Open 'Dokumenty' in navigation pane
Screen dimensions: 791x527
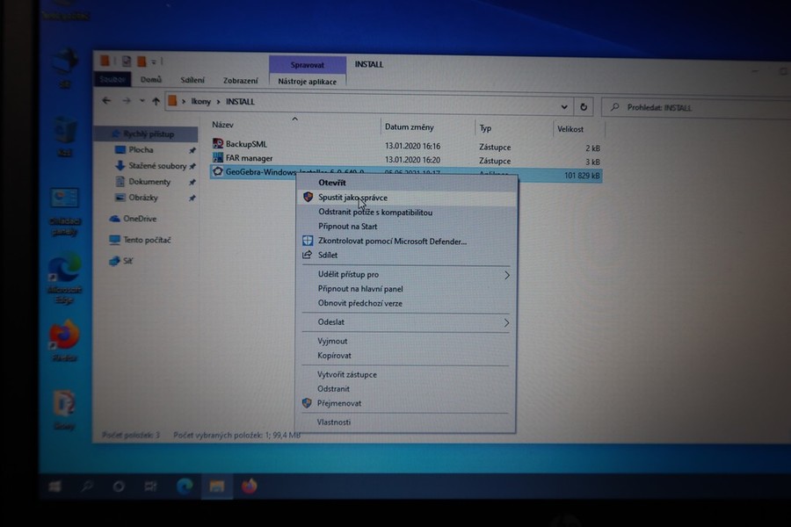(149, 182)
